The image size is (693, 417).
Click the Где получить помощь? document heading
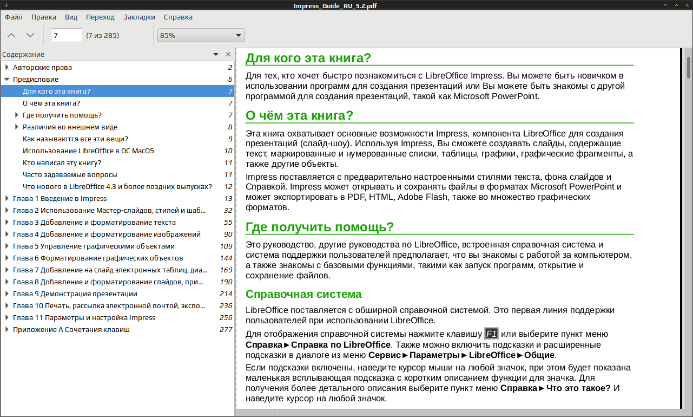320,226
